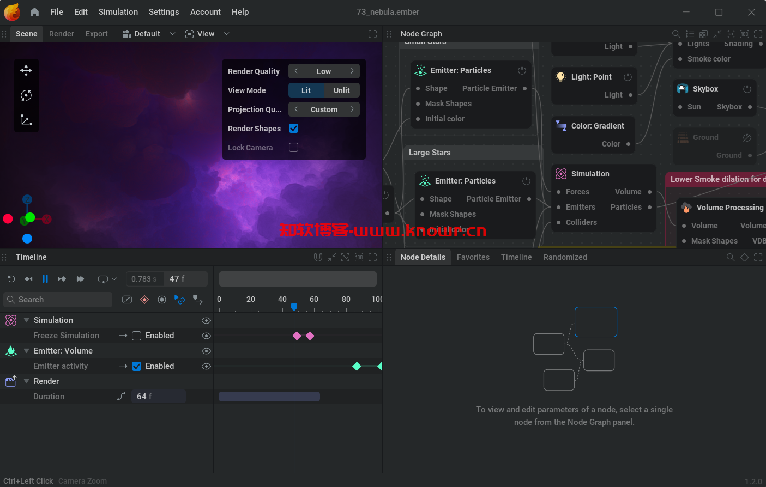Select the first pink Freeze Simulation keyframe
766x487 pixels.
297,336
